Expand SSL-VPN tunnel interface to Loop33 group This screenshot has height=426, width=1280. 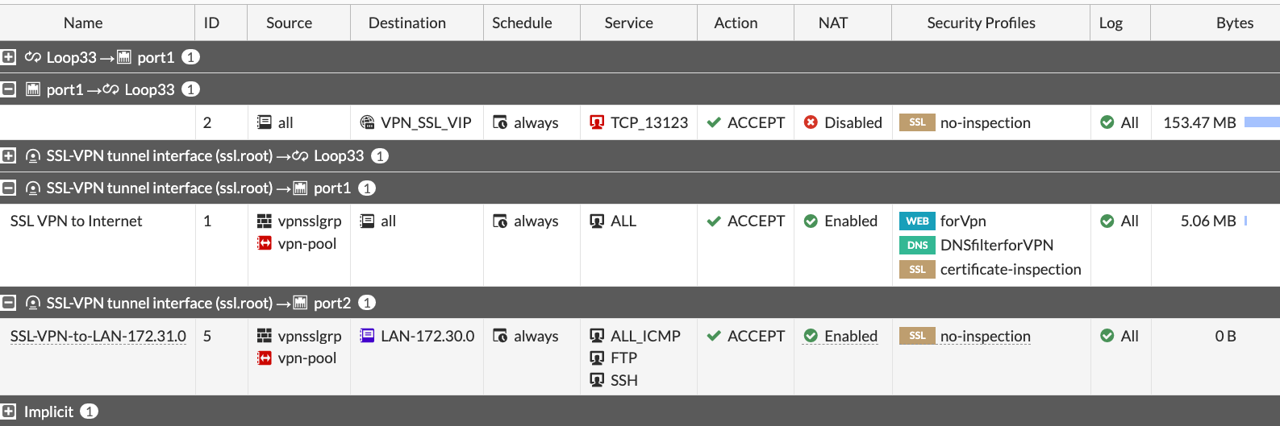click(x=9, y=155)
